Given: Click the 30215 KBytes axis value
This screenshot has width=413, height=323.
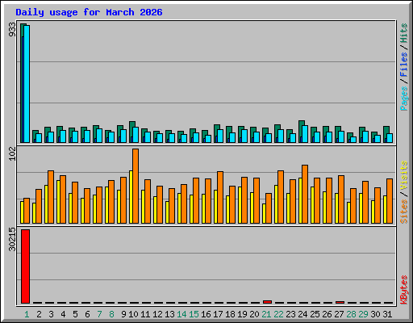Looking at the screenshot, I should [12, 240].
